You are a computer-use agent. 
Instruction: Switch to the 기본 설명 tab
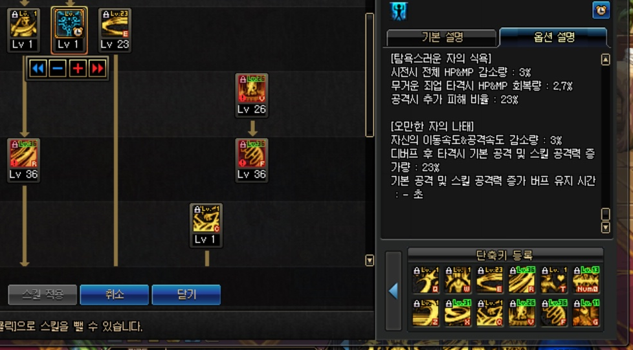pos(442,38)
